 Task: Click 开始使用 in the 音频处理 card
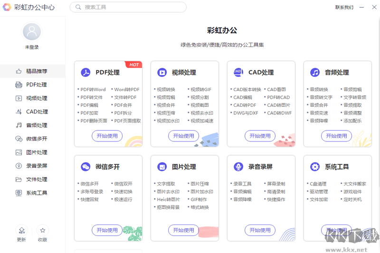[x=336, y=136]
